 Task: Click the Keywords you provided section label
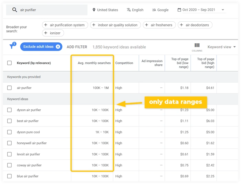point(24,77)
